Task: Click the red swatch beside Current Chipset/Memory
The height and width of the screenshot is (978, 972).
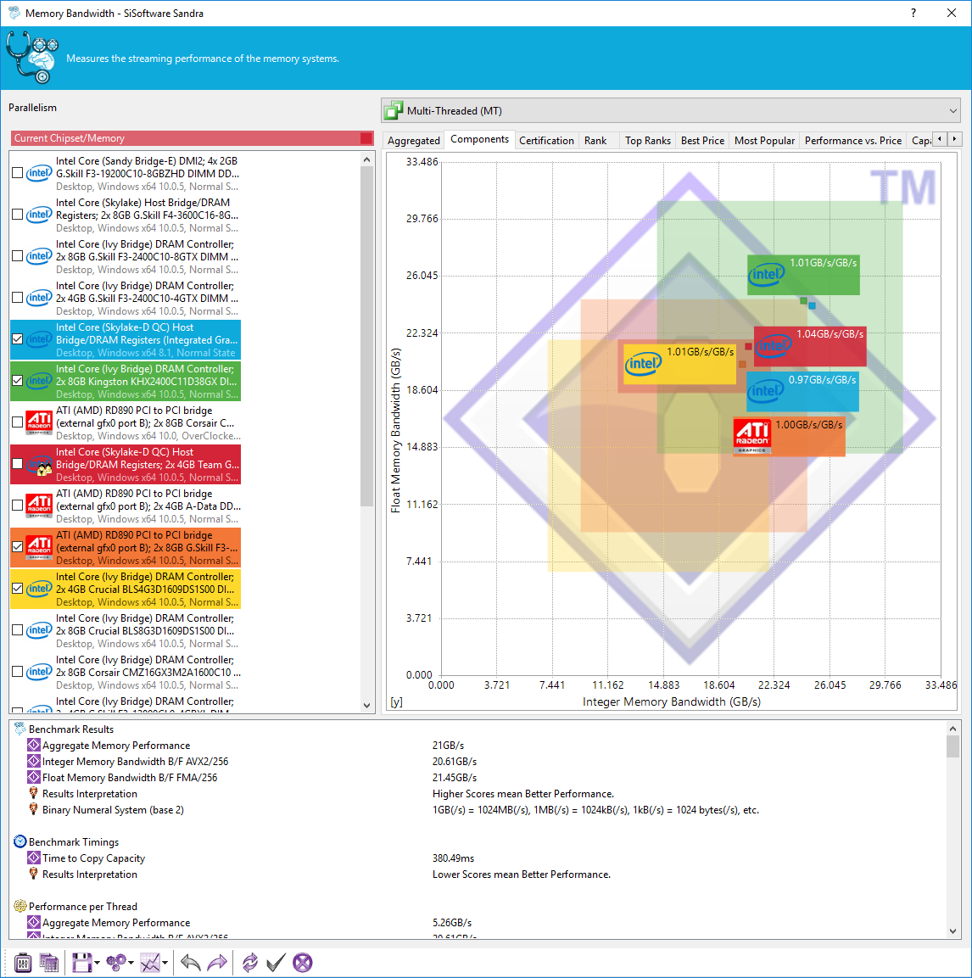Action: pyautogui.click(x=366, y=138)
